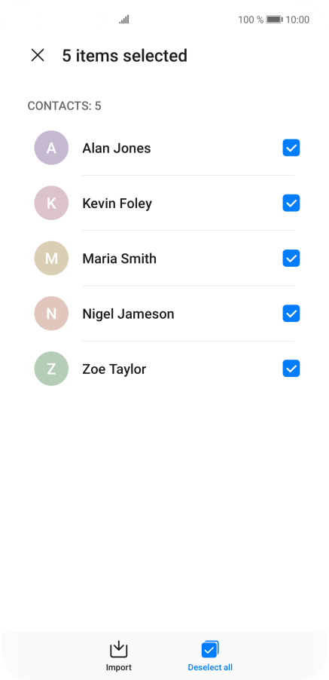Tap the Kevin Foley avatar circle
The height and width of the screenshot is (680, 329).
pos(51,203)
